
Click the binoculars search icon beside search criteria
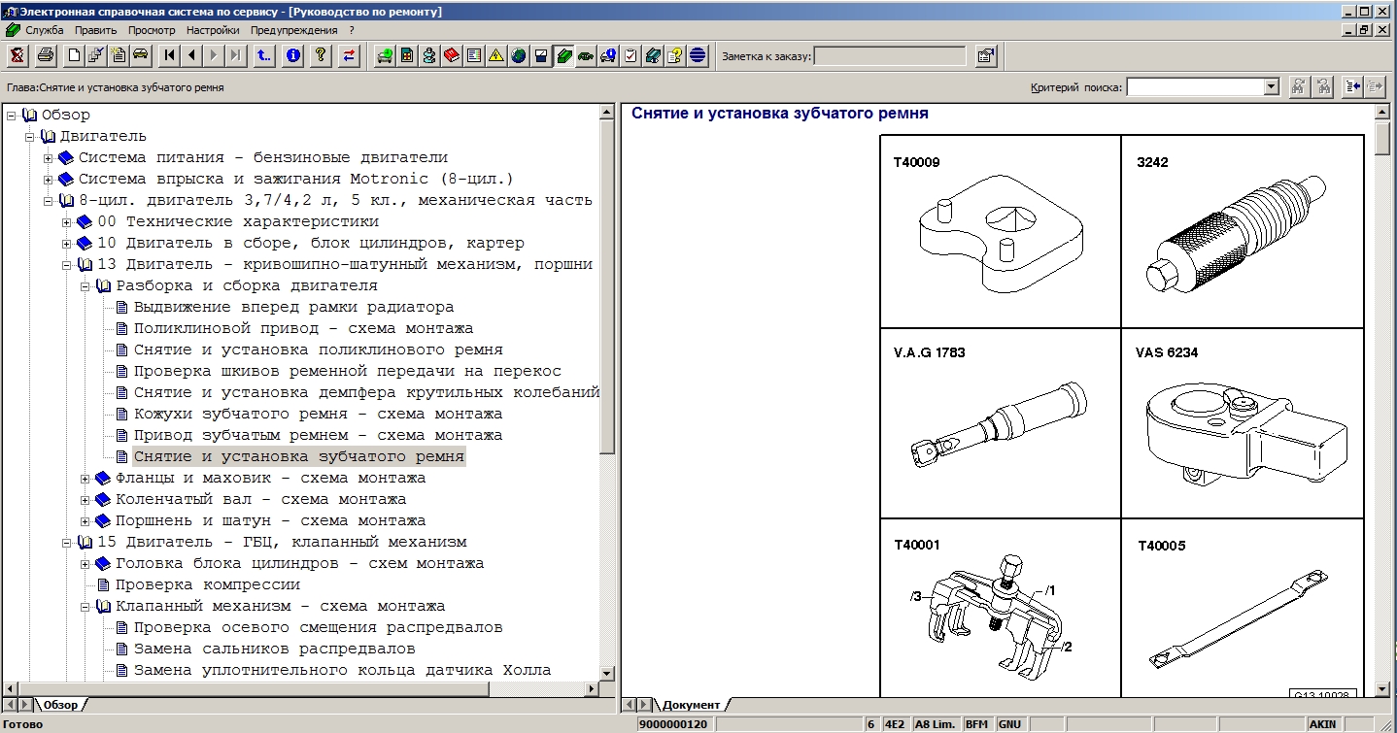click(x=1298, y=87)
